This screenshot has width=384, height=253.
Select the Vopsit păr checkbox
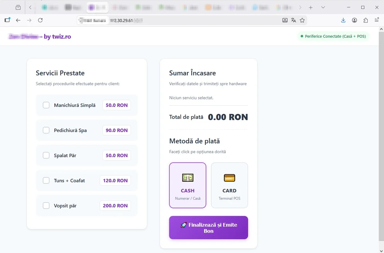tap(46, 205)
